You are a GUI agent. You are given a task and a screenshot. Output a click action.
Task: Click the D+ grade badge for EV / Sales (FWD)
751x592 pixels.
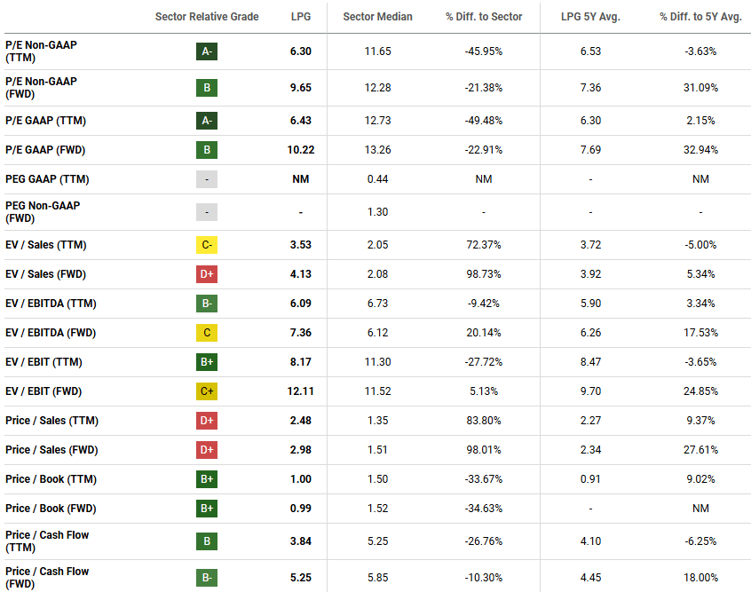[207, 274]
